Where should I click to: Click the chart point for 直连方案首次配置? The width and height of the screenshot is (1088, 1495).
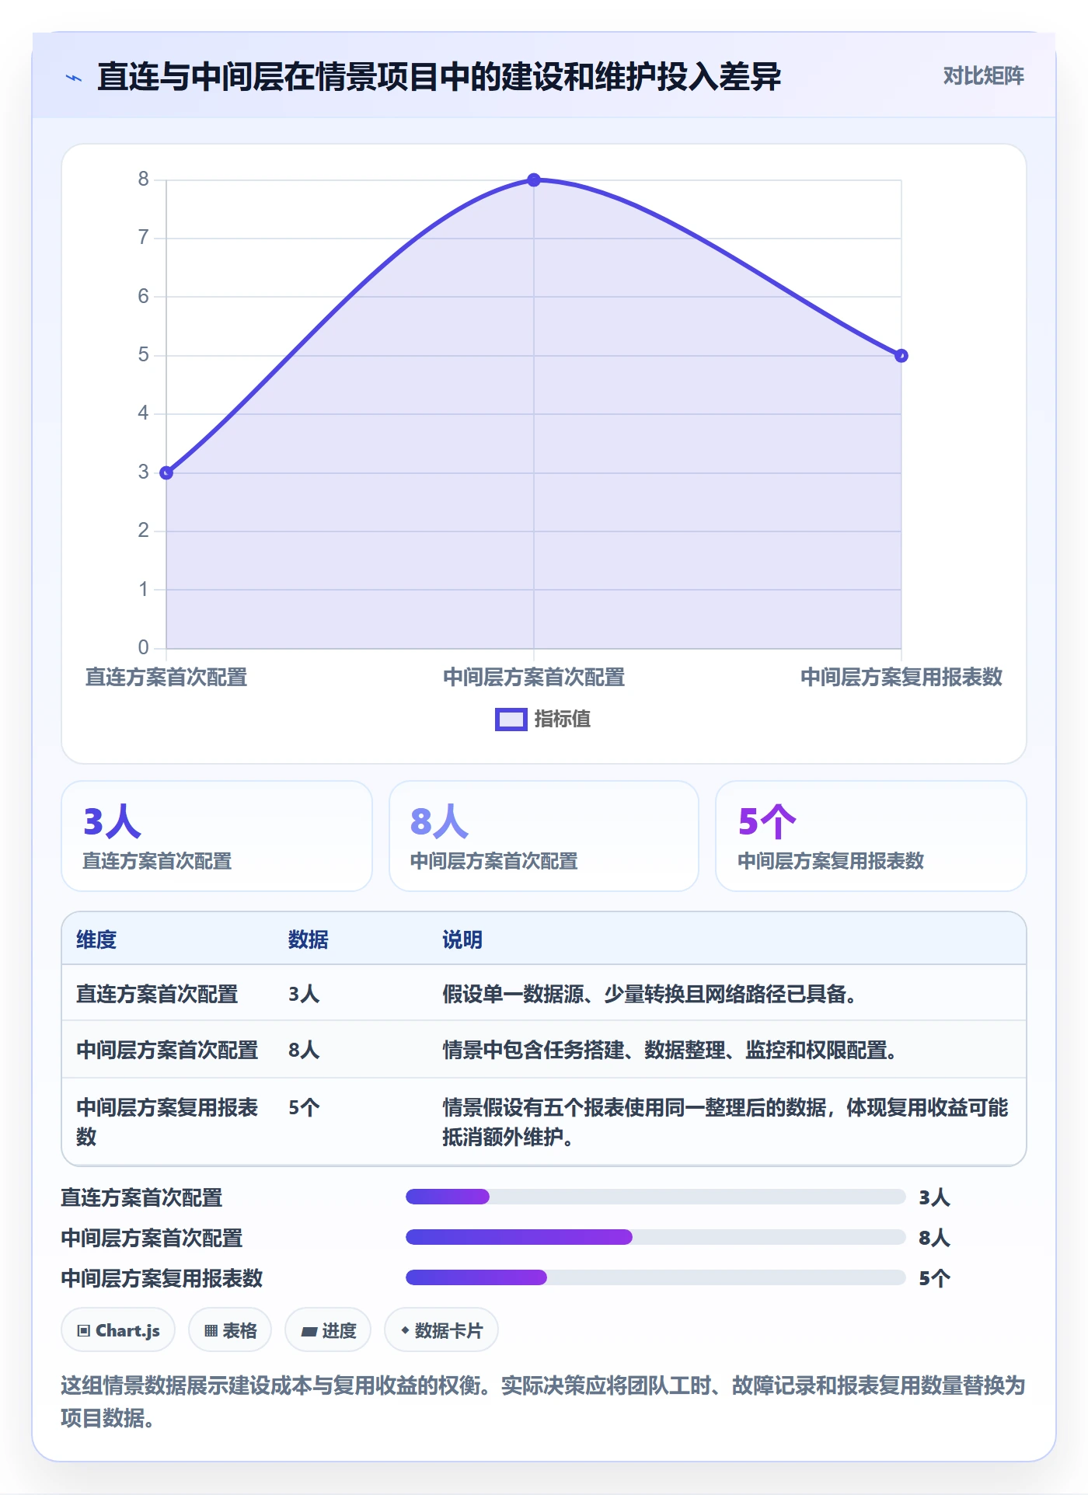pyautogui.click(x=166, y=472)
